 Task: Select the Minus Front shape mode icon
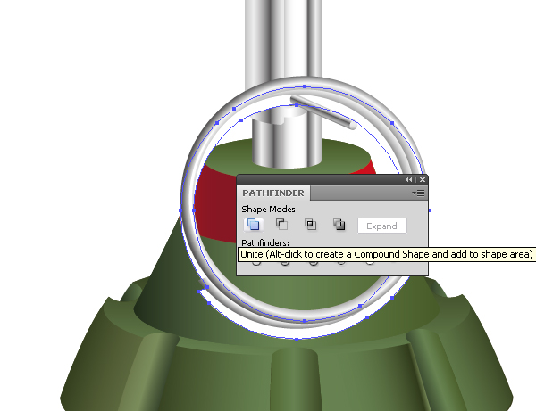click(281, 224)
